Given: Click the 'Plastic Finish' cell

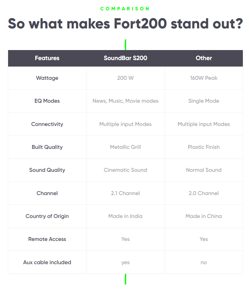Looking at the screenshot, I should pyautogui.click(x=204, y=147).
